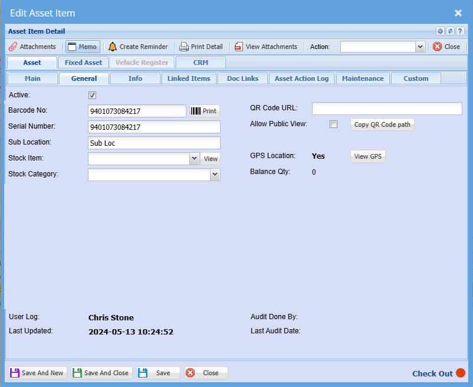Click into the QR Code URL field
473x387 pixels.
pyautogui.click(x=386, y=109)
